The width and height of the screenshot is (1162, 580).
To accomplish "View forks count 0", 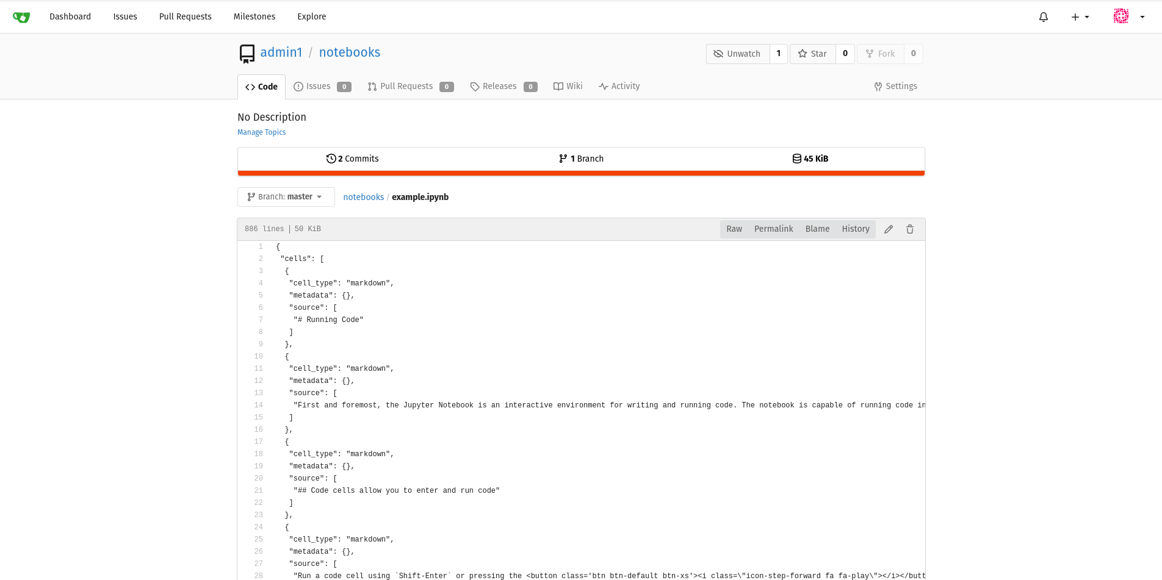I will (914, 54).
